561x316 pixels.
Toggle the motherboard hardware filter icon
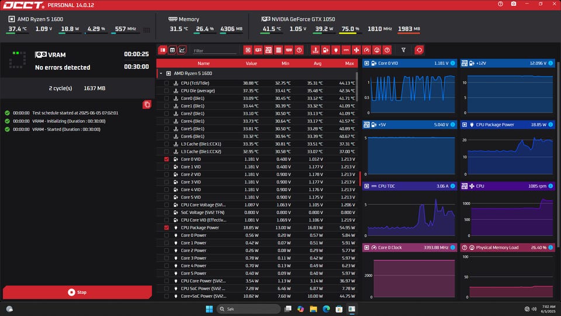pyautogui.click(x=268, y=50)
